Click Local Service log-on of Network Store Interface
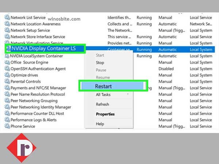 201,37
